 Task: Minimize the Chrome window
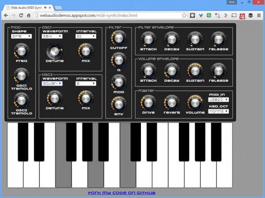pos(242,2)
